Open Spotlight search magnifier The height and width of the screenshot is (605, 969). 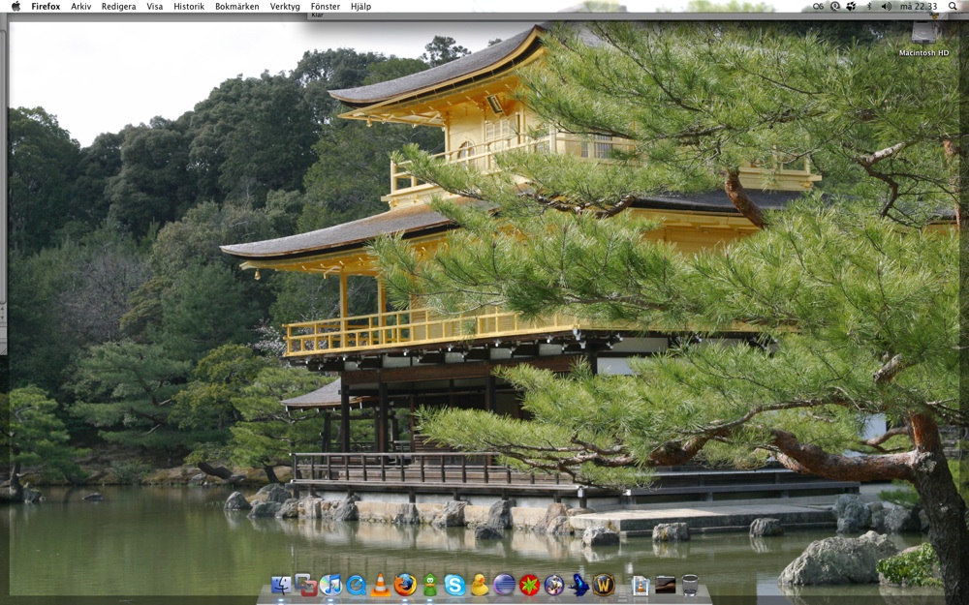pyautogui.click(x=953, y=6)
